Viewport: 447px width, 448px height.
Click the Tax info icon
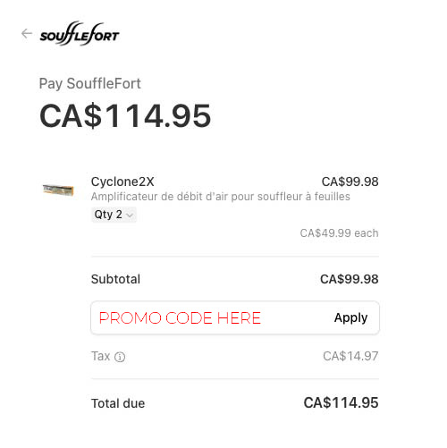120,357
